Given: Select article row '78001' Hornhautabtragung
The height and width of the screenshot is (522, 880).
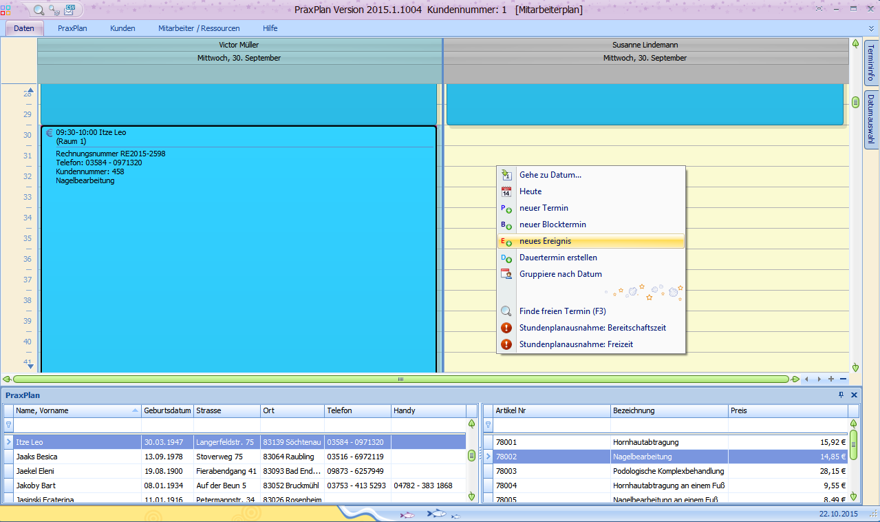Looking at the screenshot, I should [671, 442].
